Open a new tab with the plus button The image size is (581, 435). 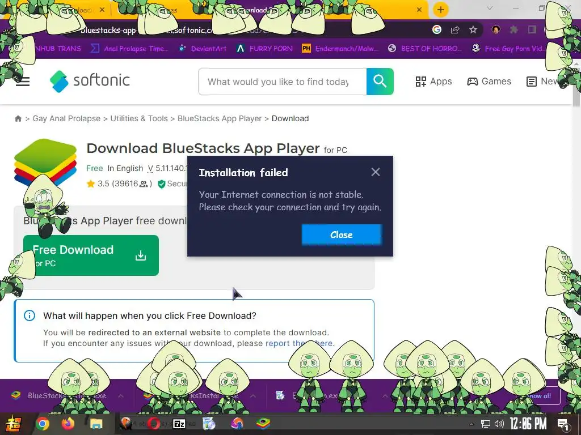point(440,10)
